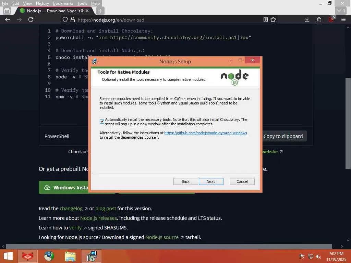Click Back in Node.js Setup
This screenshot has height=263, width=351.
(185, 181)
